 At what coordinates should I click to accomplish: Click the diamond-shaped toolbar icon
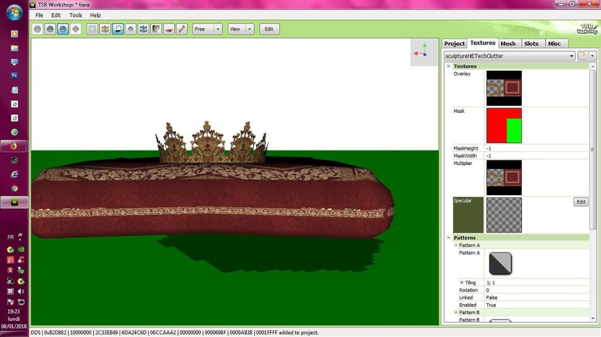click(x=76, y=29)
